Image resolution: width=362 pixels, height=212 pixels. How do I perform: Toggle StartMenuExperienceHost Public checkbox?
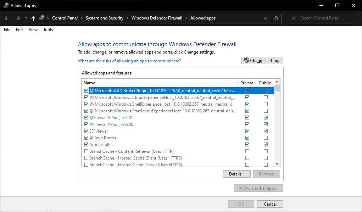[266, 111]
